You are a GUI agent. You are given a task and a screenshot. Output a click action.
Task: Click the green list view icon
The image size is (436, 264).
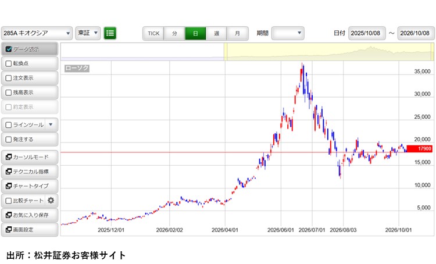coord(110,33)
